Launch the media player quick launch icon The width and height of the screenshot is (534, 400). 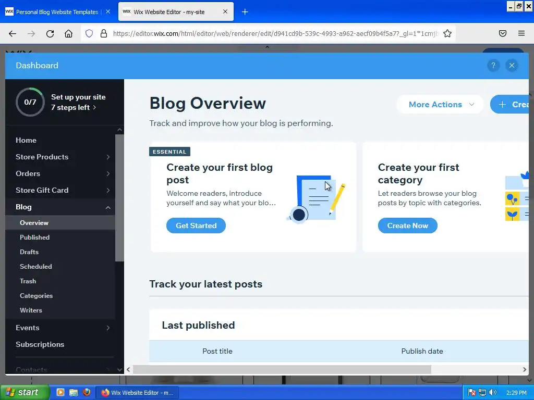(x=60, y=393)
